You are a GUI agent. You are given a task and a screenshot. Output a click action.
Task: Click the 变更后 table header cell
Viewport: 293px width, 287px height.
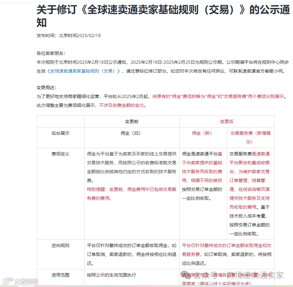227,121
